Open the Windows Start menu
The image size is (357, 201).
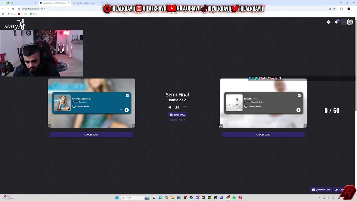coord(117,198)
